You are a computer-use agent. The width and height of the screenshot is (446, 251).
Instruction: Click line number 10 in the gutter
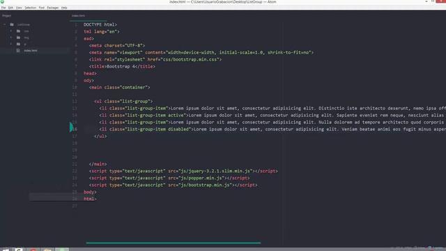75,87
